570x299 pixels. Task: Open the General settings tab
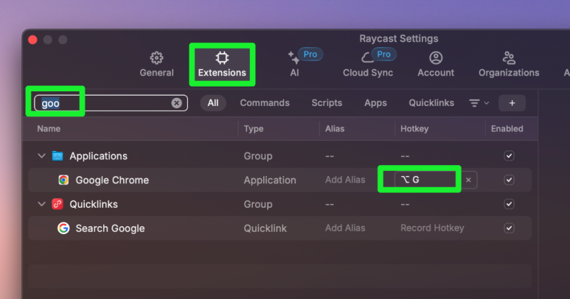(x=156, y=64)
